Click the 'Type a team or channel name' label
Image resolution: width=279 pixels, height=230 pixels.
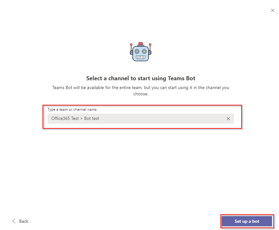(72, 109)
